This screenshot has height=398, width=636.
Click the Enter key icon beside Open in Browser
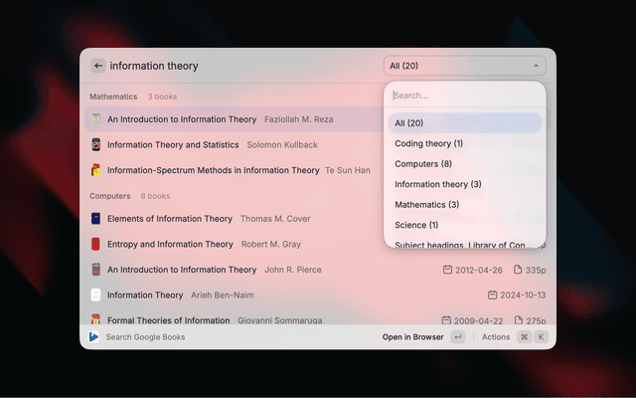click(457, 337)
